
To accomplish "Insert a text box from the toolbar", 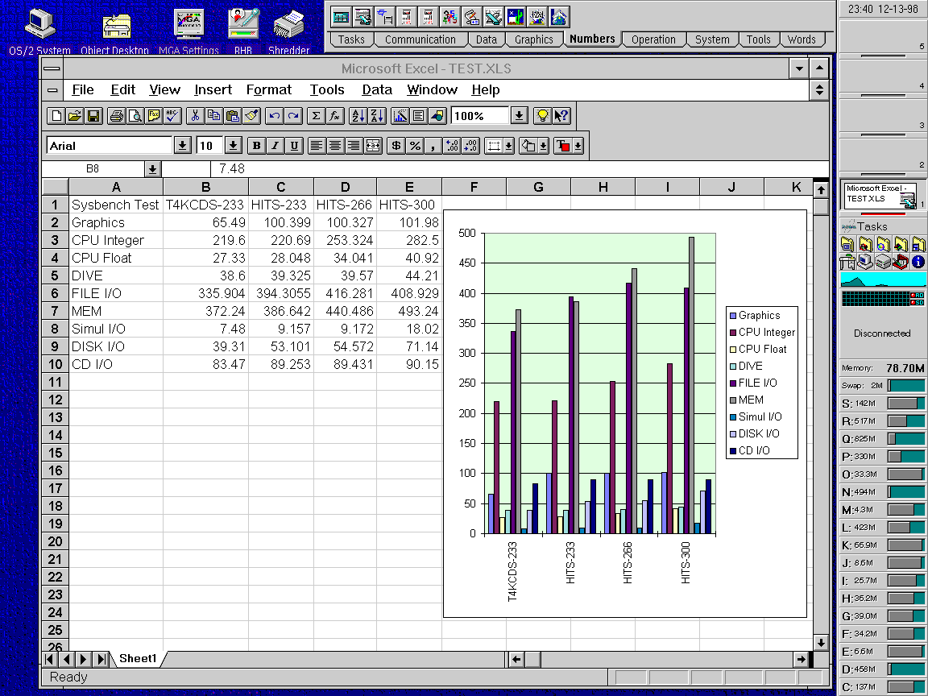I will tap(418, 115).
